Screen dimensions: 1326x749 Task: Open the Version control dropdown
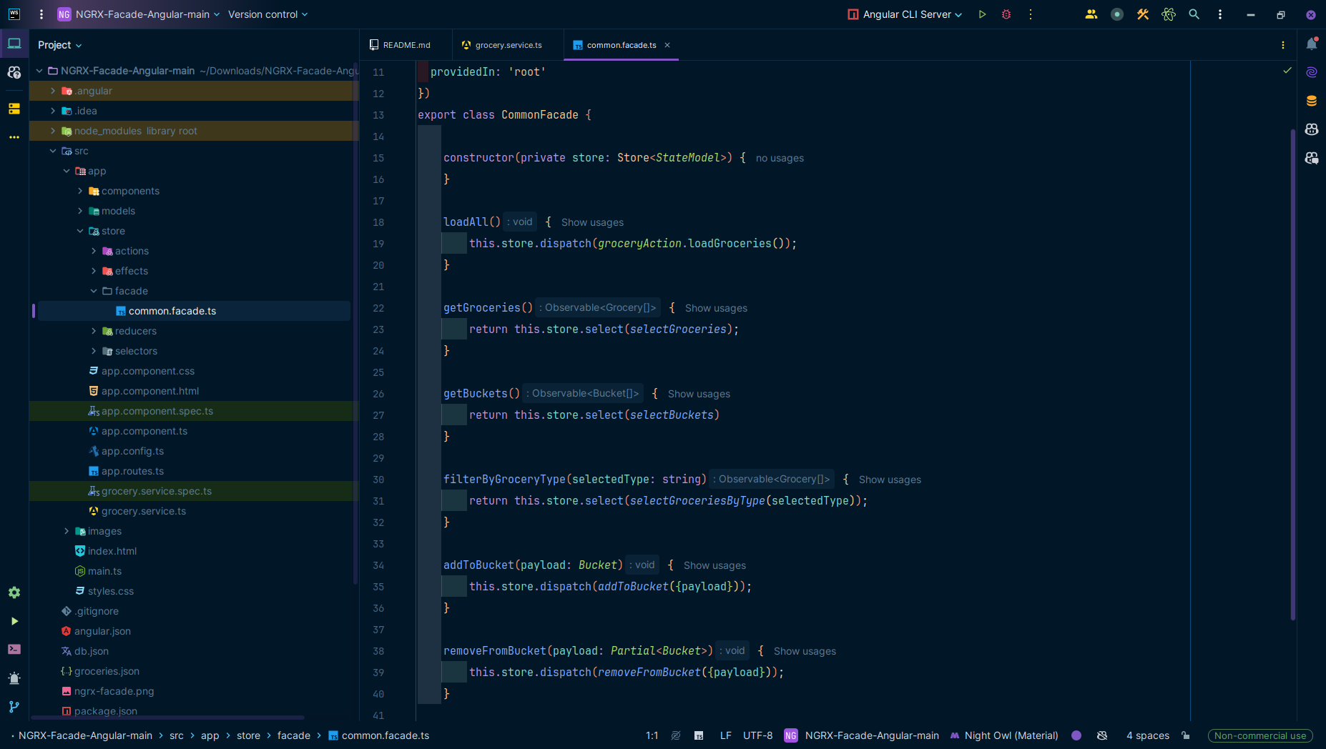coord(268,14)
